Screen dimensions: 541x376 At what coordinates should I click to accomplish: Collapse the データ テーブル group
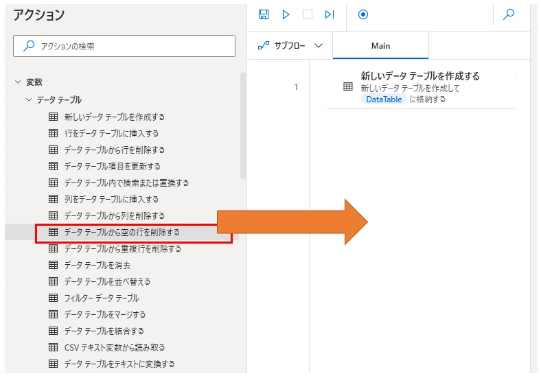click(x=29, y=99)
